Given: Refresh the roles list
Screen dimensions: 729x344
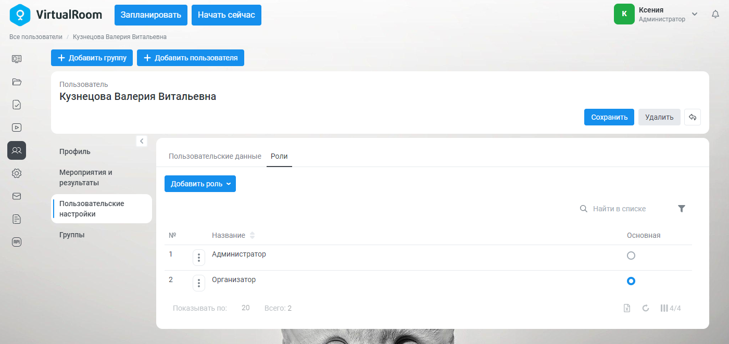Looking at the screenshot, I should click(x=646, y=308).
